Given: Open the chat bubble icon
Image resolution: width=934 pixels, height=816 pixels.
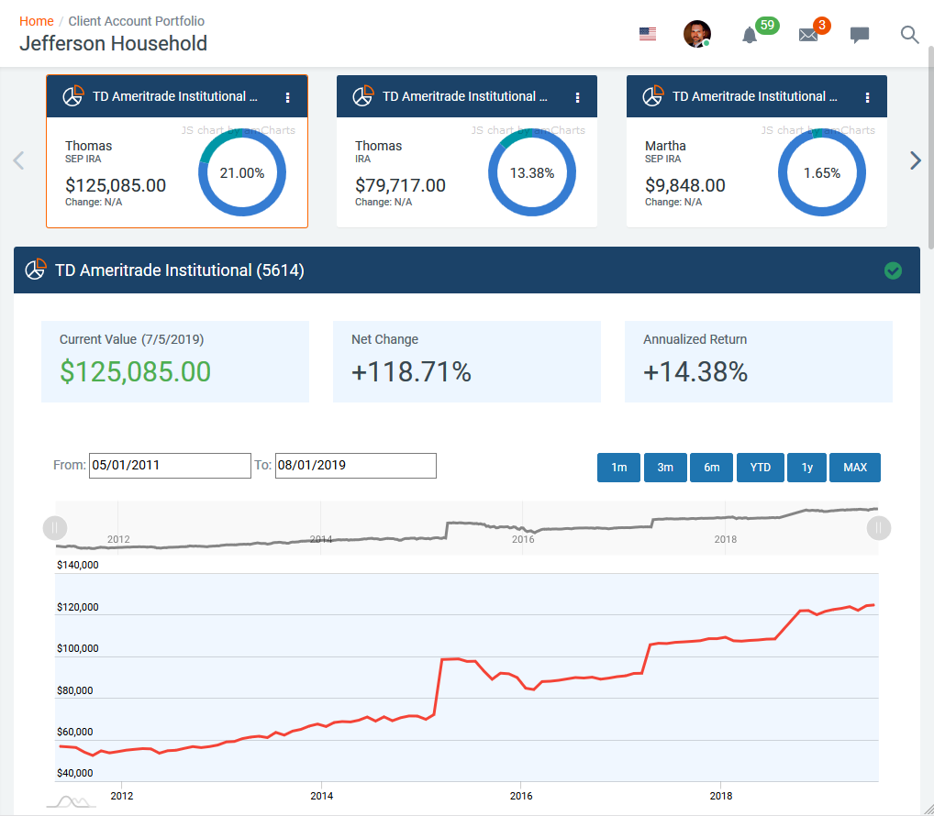Looking at the screenshot, I should click(x=860, y=35).
